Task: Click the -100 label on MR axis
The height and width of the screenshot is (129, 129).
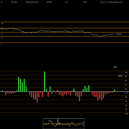Action: coord(126,114)
